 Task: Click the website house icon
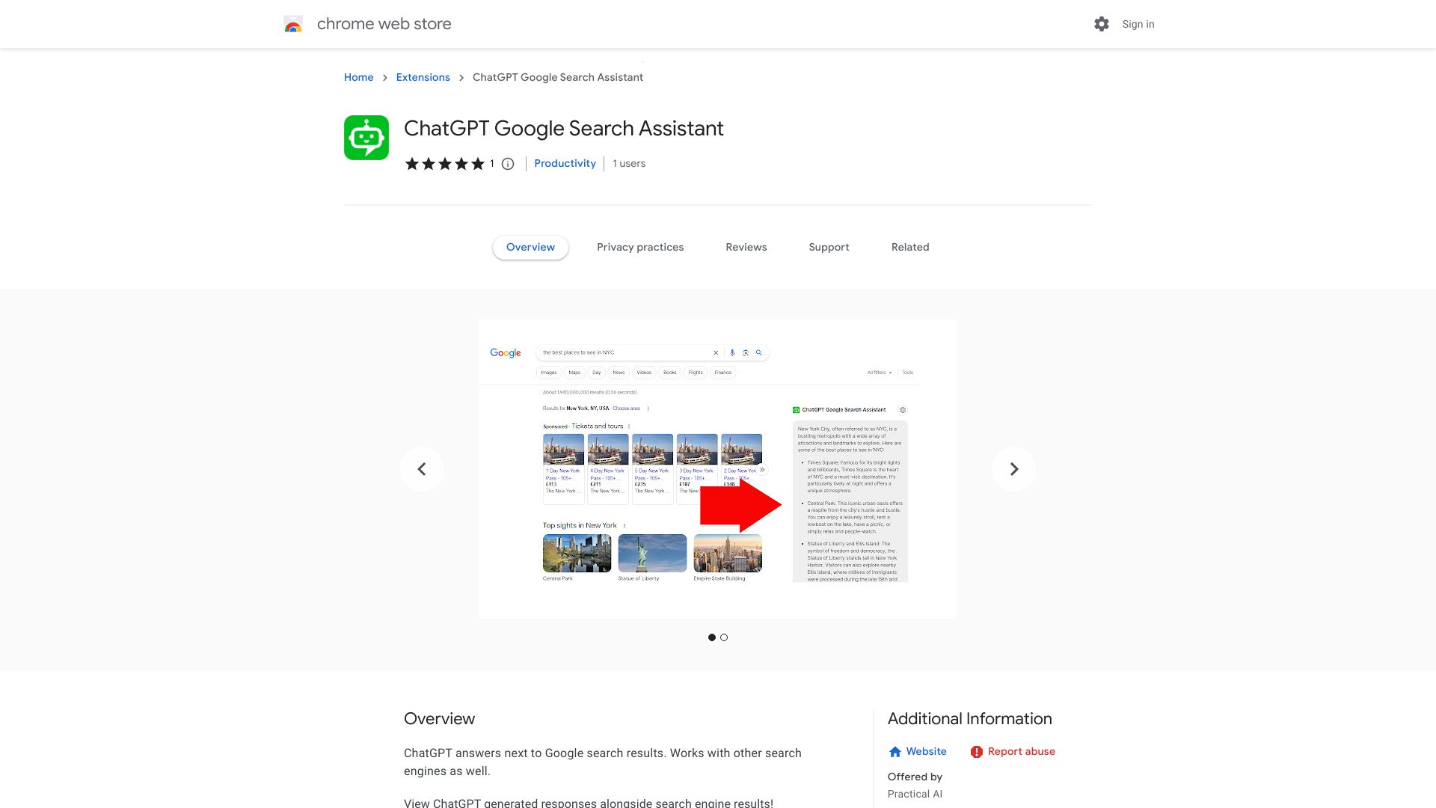[894, 752]
